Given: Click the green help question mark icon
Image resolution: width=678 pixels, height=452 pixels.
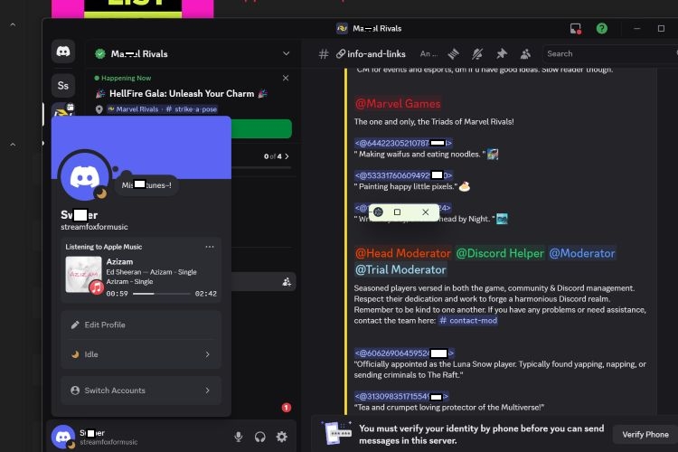Looking at the screenshot, I should click(x=602, y=29).
